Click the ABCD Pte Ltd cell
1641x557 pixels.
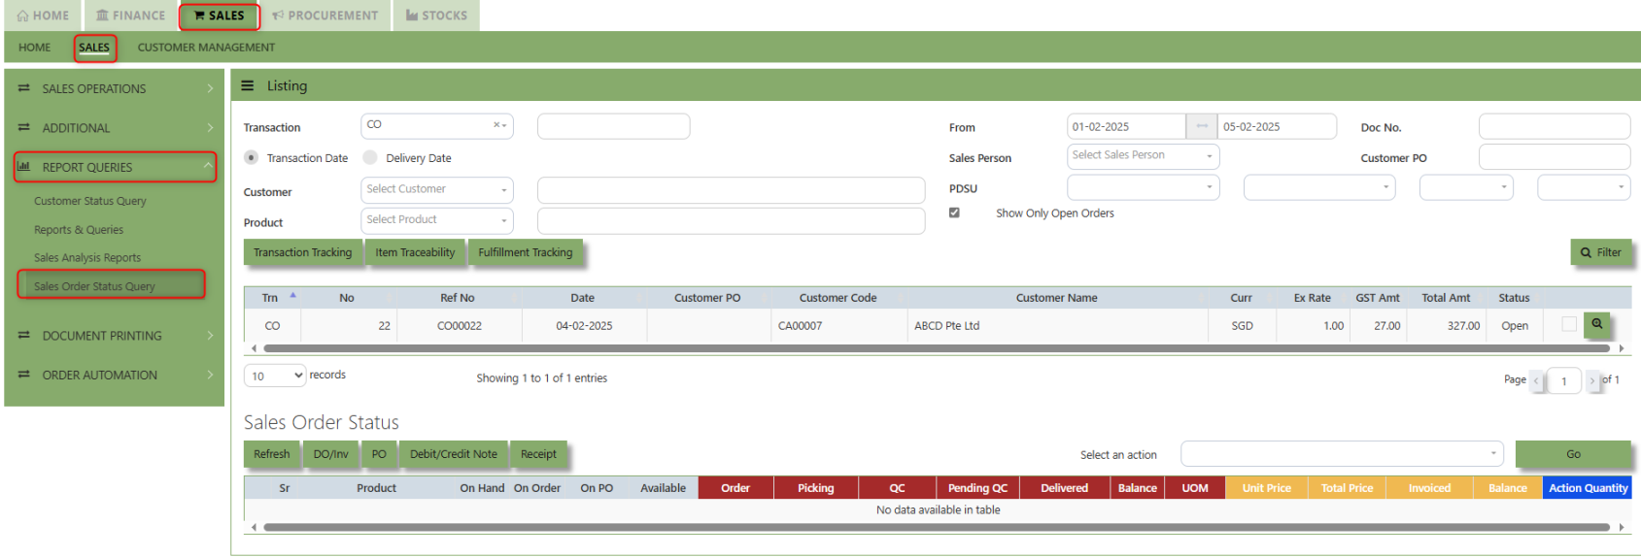point(1056,326)
